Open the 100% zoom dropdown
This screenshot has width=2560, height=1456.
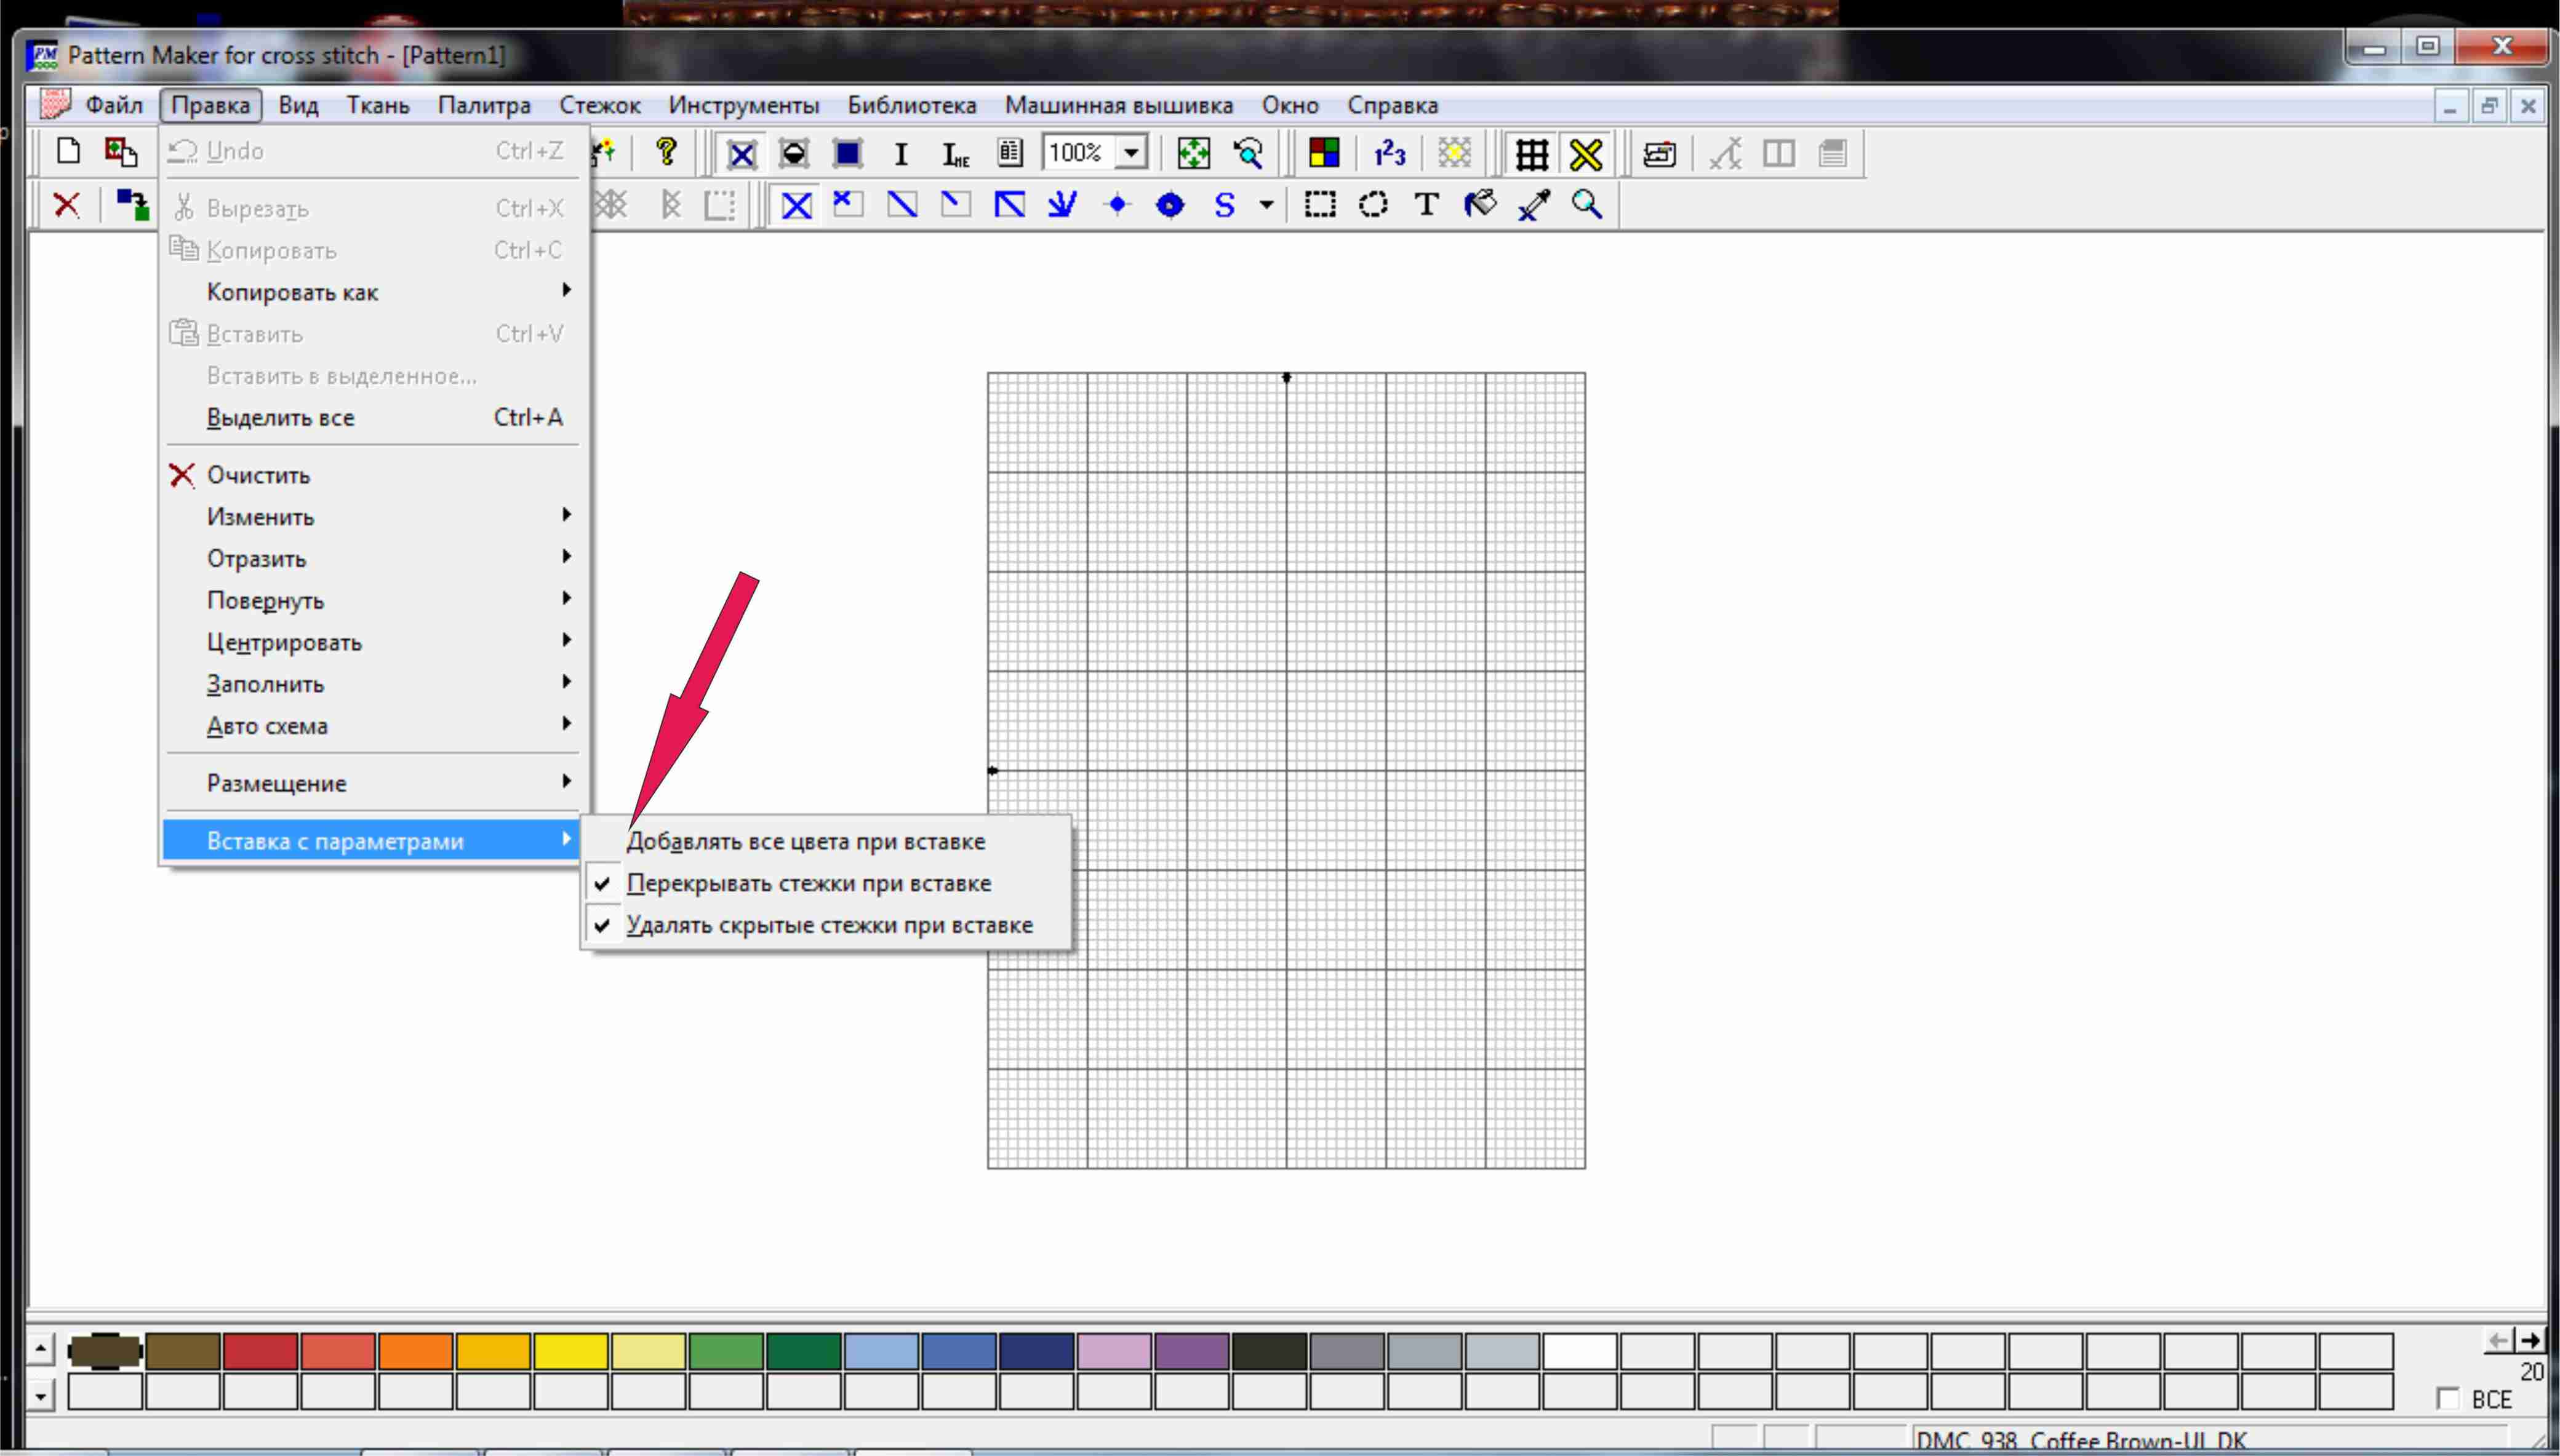(x=1132, y=153)
